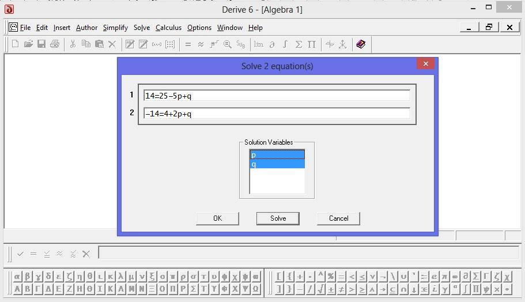Insert the plus-minus symbol
This screenshot has height=302, width=525.
(331, 289)
